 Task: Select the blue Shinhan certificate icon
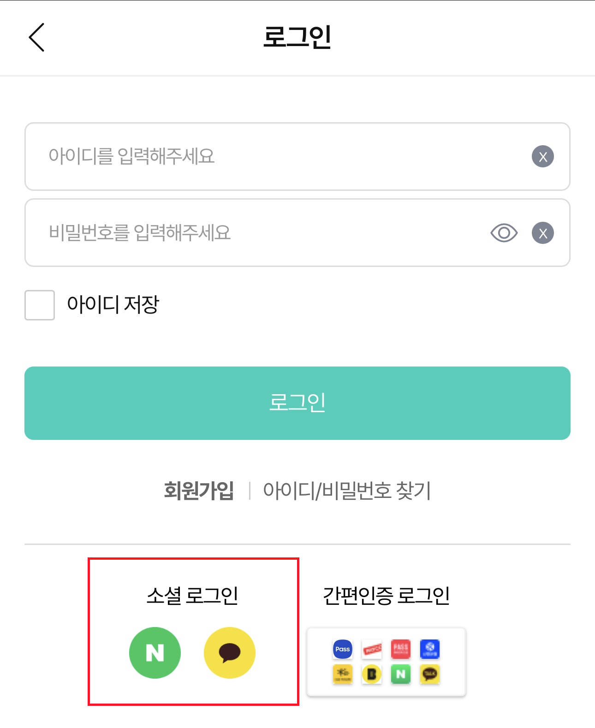point(430,649)
